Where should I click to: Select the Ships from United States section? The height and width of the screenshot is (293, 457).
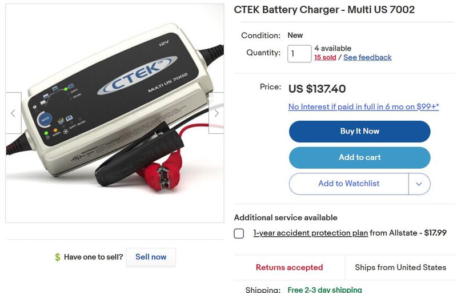point(400,267)
